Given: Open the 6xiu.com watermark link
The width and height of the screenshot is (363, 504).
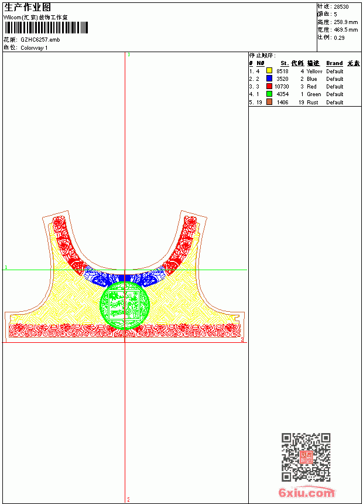Looking at the screenshot, I should click(306, 492).
